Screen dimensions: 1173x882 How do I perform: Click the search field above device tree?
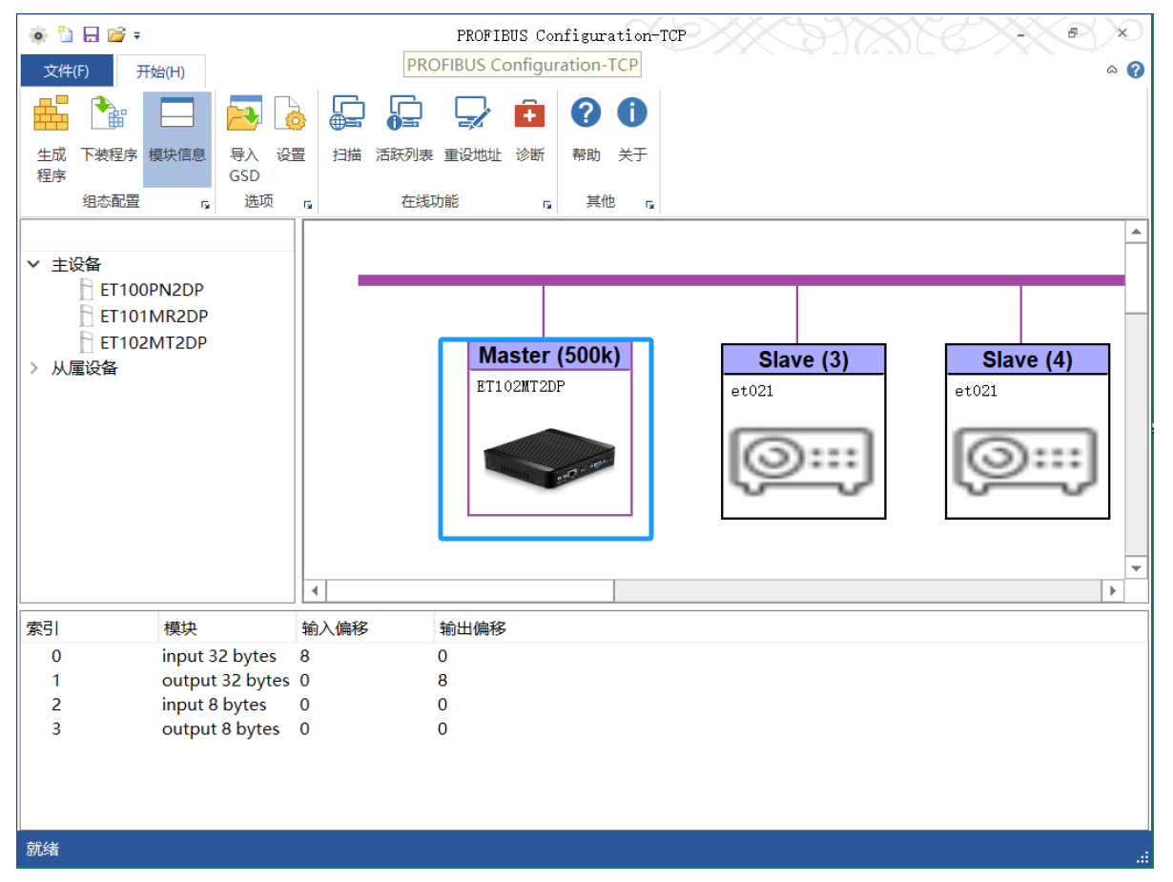click(157, 236)
